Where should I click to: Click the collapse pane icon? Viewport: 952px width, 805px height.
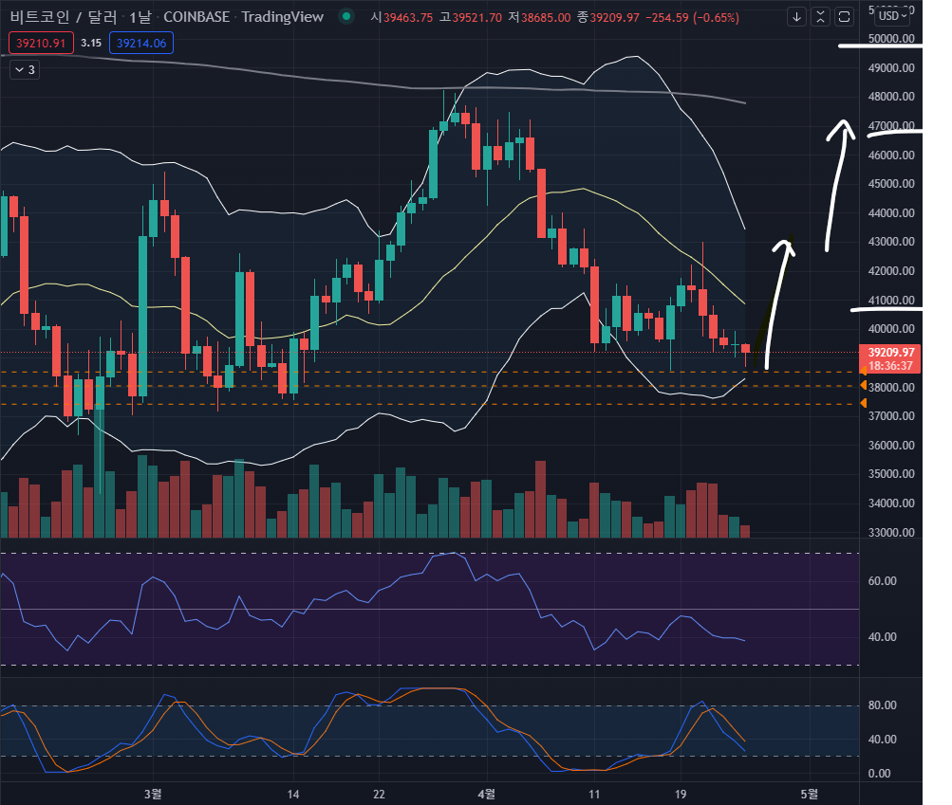click(820, 17)
